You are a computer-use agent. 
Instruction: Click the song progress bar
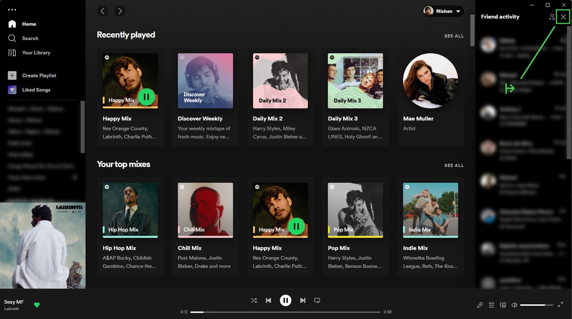[x=286, y=312]
